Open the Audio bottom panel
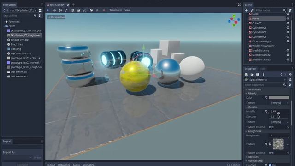The width and height of the screenshot is (295, 166). click(76, 165)
